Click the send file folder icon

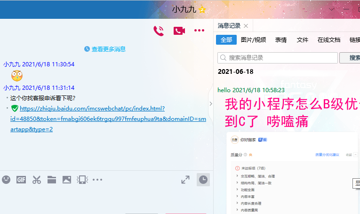point(52,180)
